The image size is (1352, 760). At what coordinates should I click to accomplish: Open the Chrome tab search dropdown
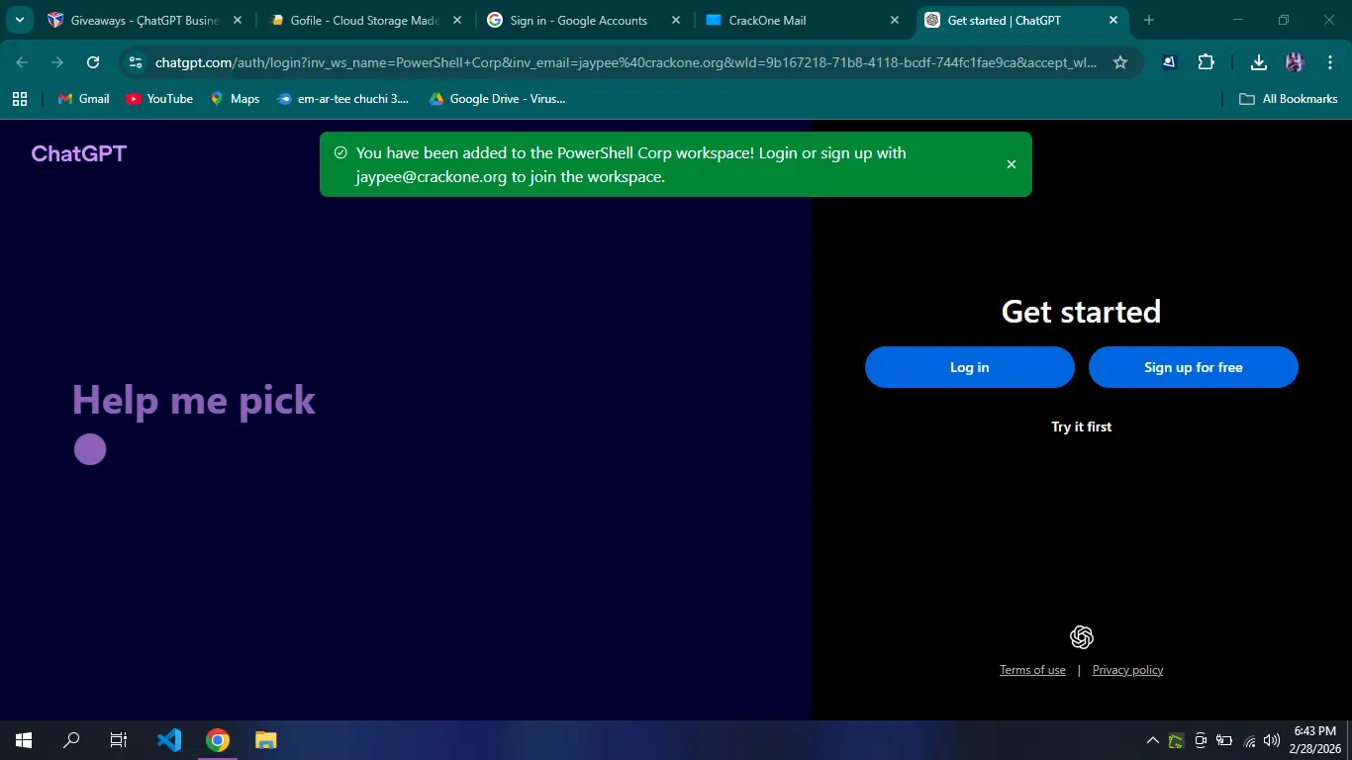[x=19, y=20]
